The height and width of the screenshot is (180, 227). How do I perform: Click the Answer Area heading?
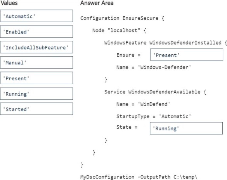(x=97, y=3)
